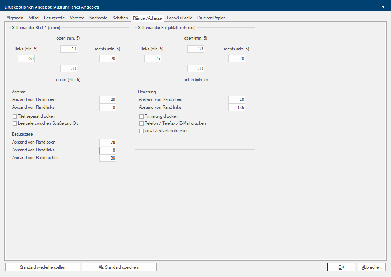Focus the Folgeblätter top margin field
The image size is (391, 277).
tap(195, 49)
